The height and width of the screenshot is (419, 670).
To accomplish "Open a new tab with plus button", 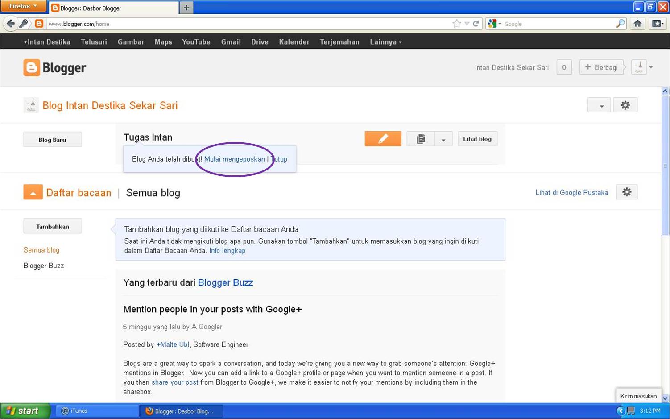I will pos(186,8).
